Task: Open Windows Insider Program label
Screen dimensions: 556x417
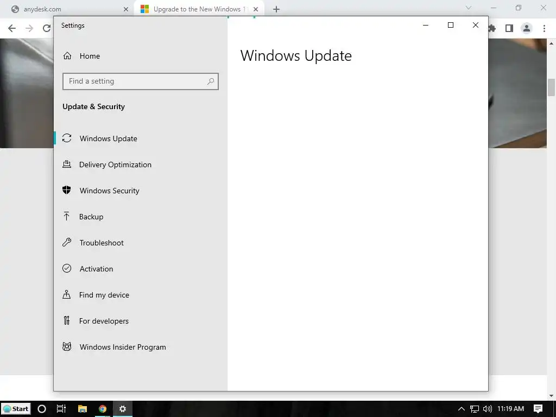Action: (123, 347)
